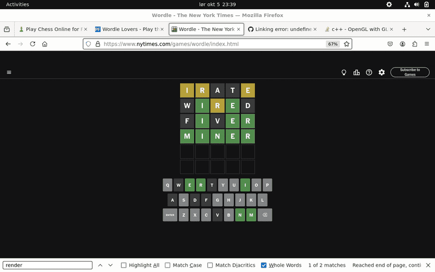Reload the page with the refresh icon
The image size is (435, 272).
(33, 44)
